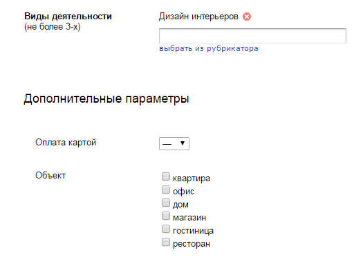The width and height of the screenshot is (363, 266).
Task: Click the магазин label text
Action: click(x=189, y=218)
